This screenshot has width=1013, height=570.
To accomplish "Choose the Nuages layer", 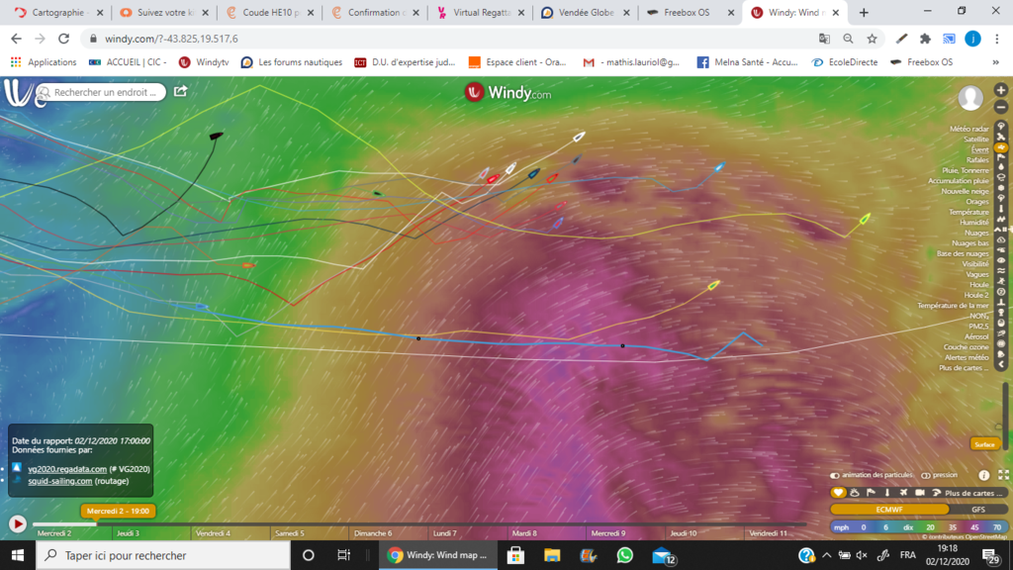I will pyautogui.click(x=976, y=233).
